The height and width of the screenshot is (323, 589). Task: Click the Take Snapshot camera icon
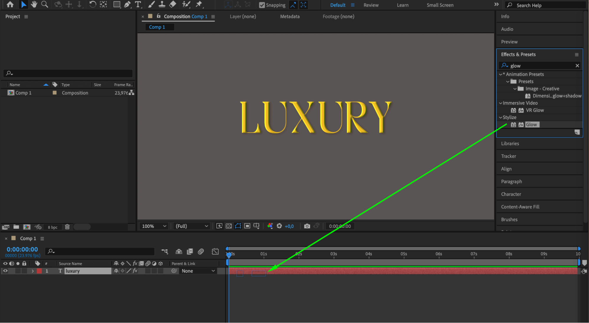[307, 226]
